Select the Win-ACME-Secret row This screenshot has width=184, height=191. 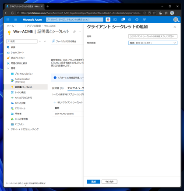[x=68, y=114]
